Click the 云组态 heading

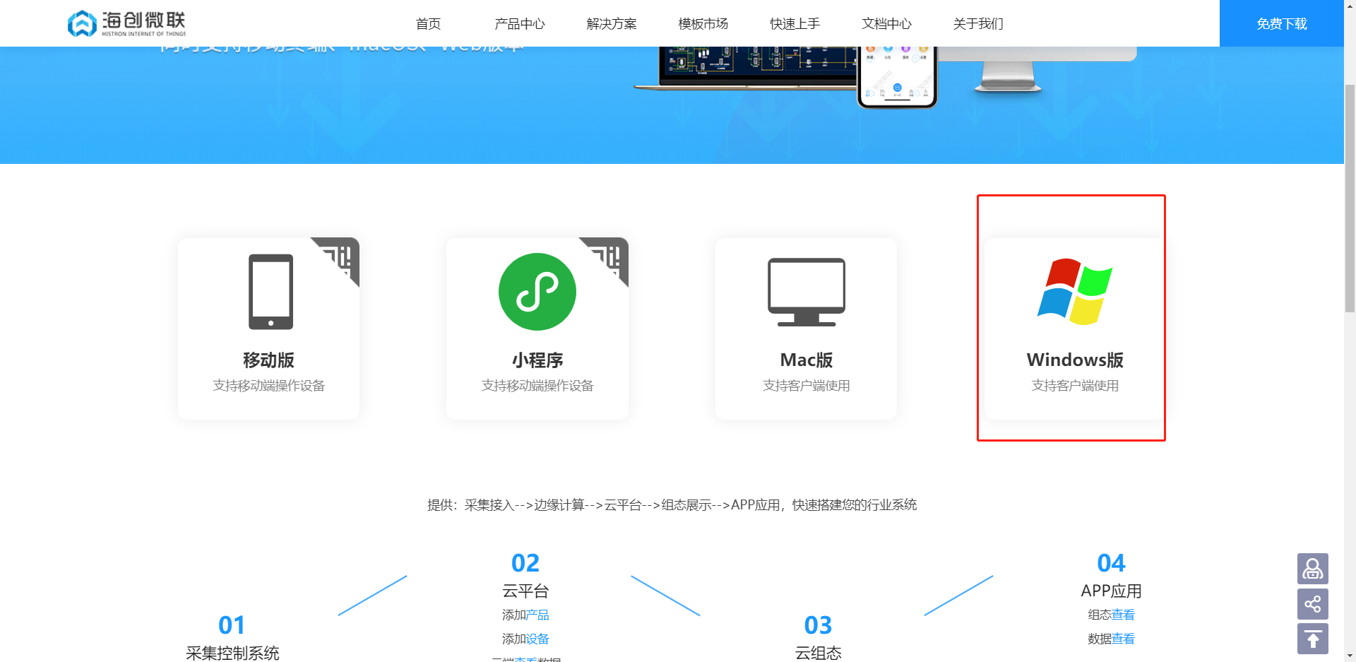[x=819, y=654]
